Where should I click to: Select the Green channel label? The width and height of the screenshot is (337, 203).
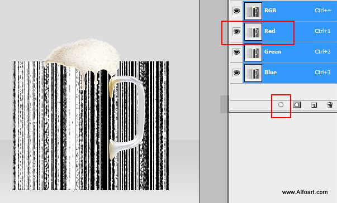[273, 52]
